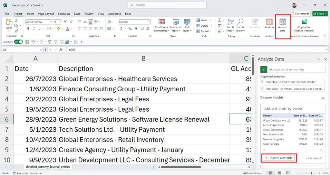The image size is (330, 175).
Task: Click the Insert PivotTable button
Action: tap(279, 158)
